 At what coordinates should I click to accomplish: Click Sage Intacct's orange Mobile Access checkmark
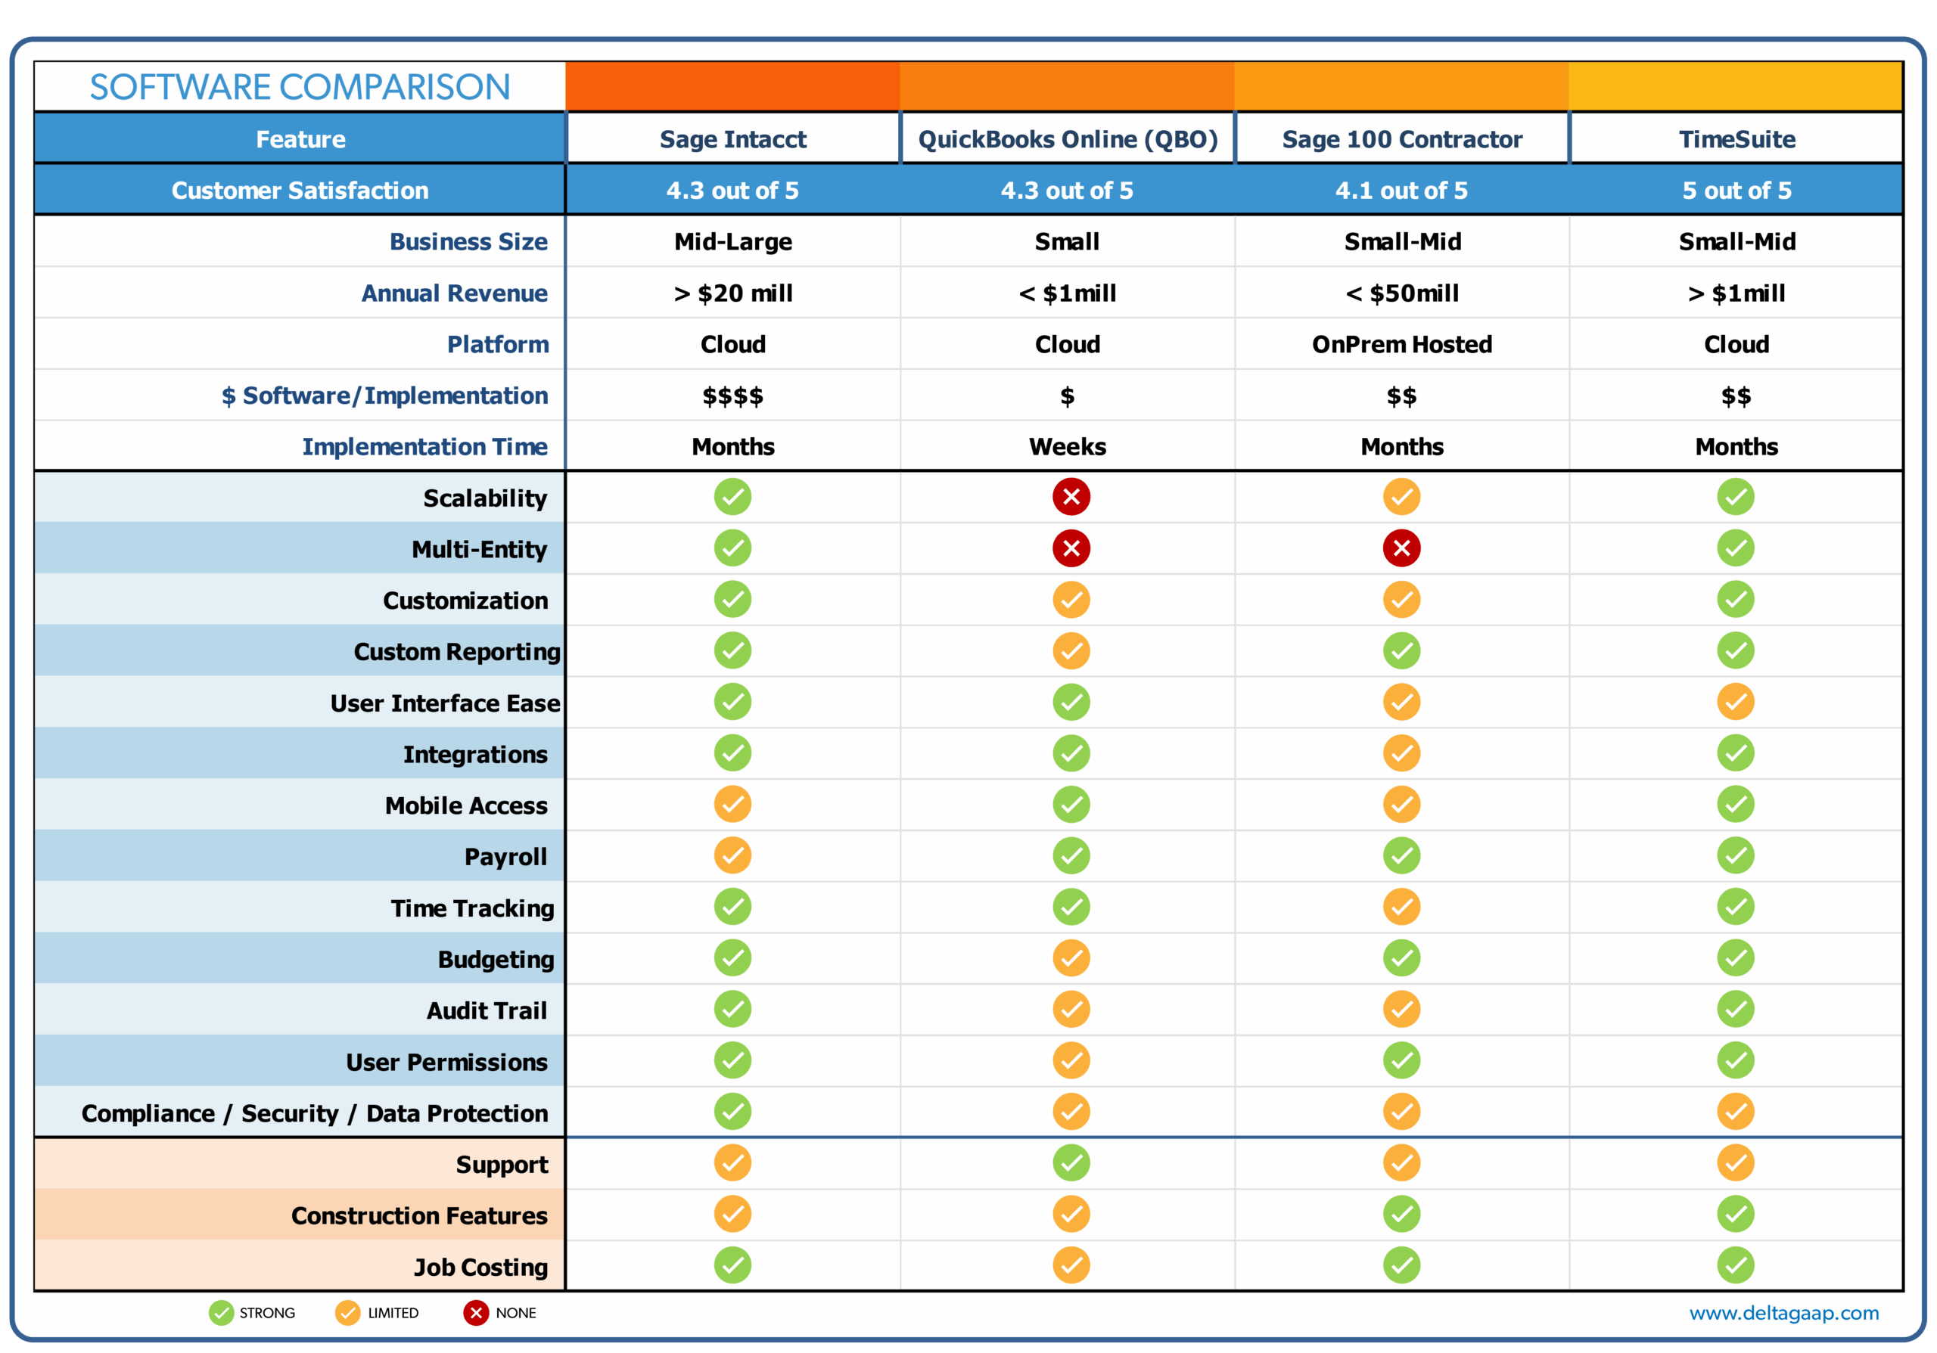pyautogui.click(x=732, y=804)
